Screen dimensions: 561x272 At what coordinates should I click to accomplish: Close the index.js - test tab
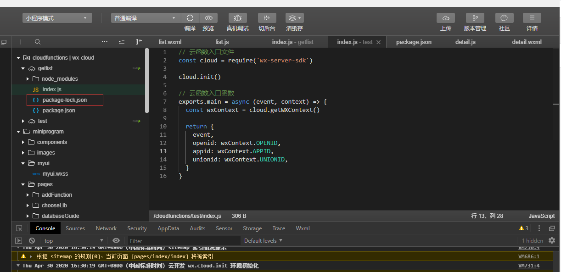pos(378,42)
